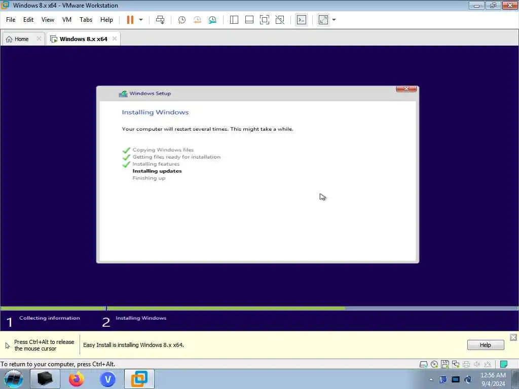This screenshot has width=519, height=389.
Task: Show hidden system tray icons arrow
Action: tap(431, 380)
